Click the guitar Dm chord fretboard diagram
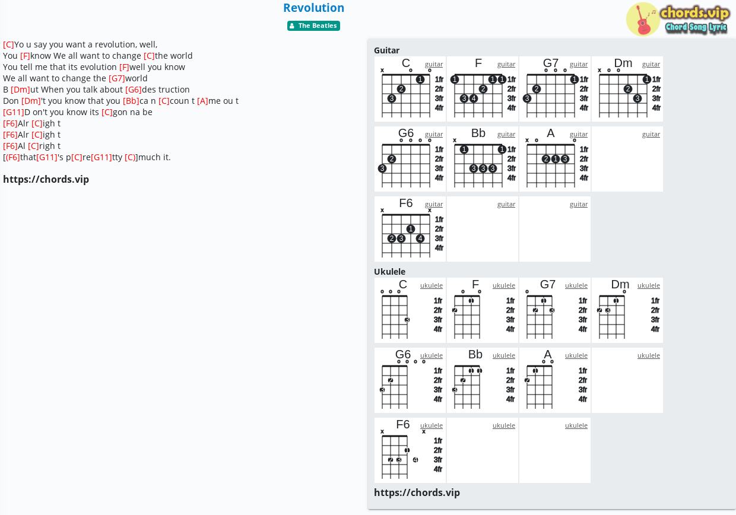 (627, 89)
